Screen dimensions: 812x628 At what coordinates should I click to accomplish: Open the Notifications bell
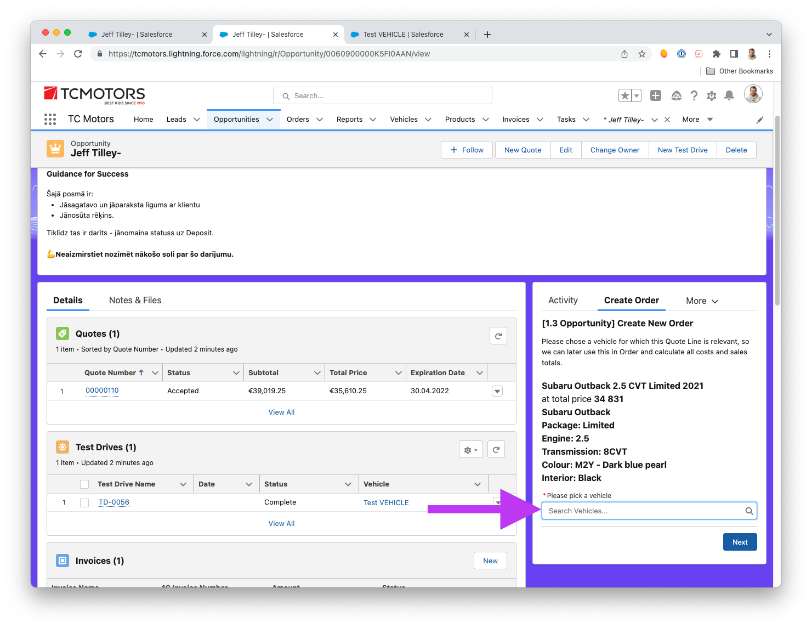[729, 95]
